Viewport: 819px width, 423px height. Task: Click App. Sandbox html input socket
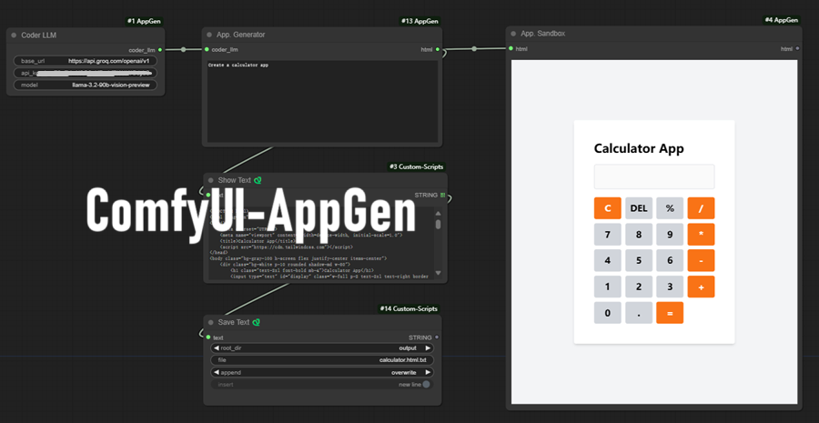(511, 48)
